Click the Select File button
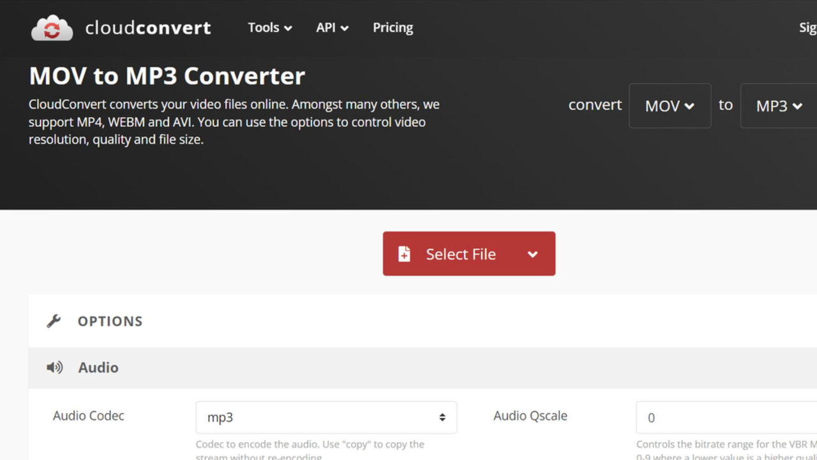The image size is (817, 460). click(461, 253)
